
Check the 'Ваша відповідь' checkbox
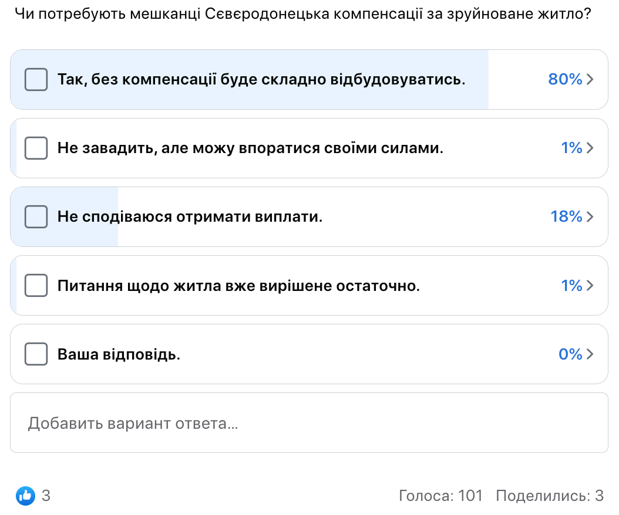coord(36,354)
